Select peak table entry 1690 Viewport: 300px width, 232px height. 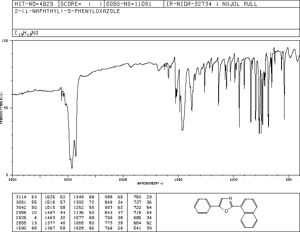pyautogui.click(x=26, y=228)
